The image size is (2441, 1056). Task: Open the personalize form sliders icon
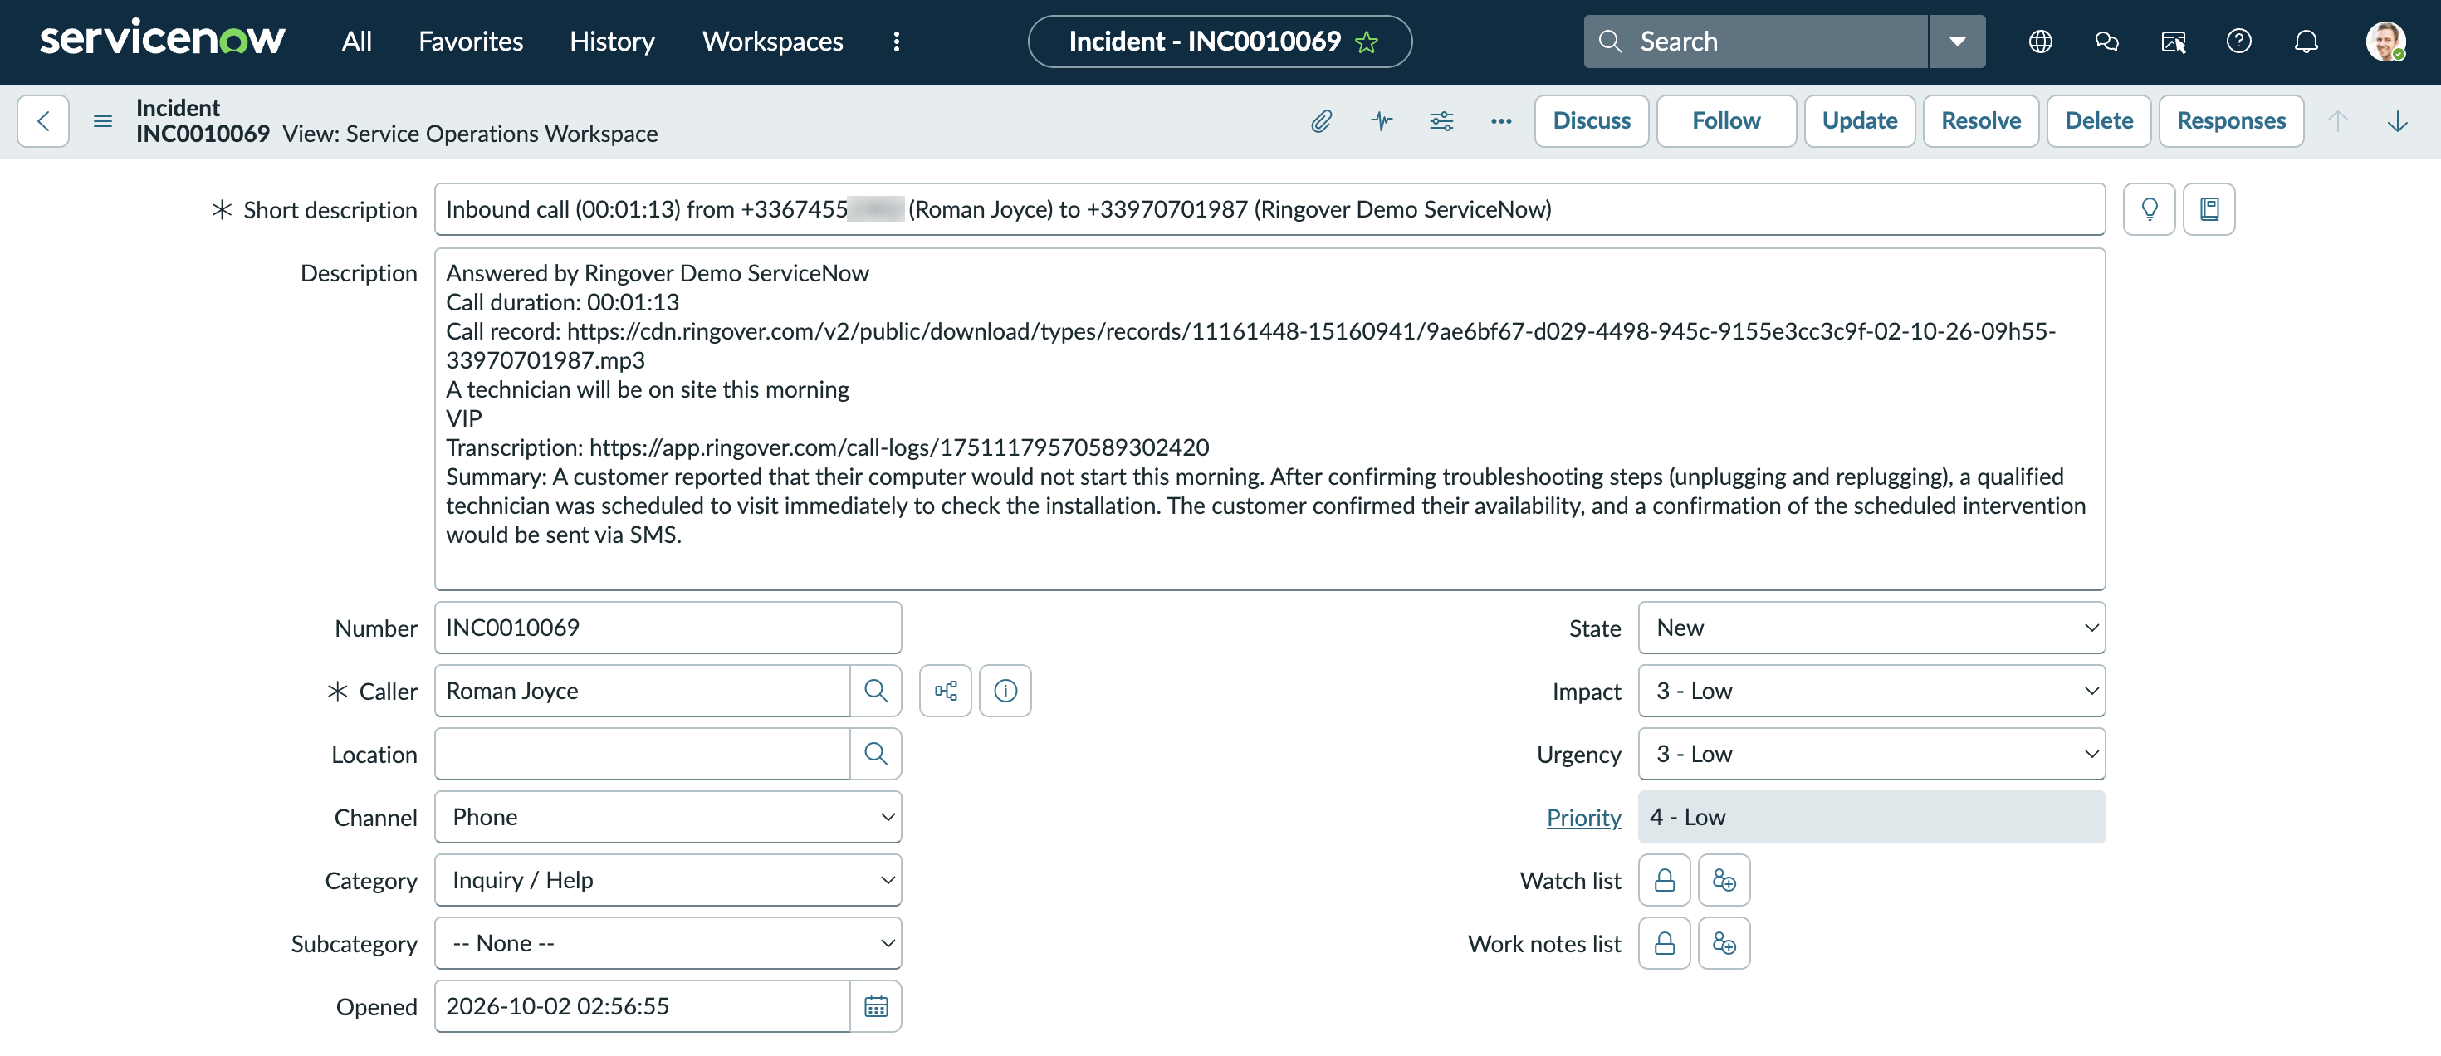[x=1441, y=121]
